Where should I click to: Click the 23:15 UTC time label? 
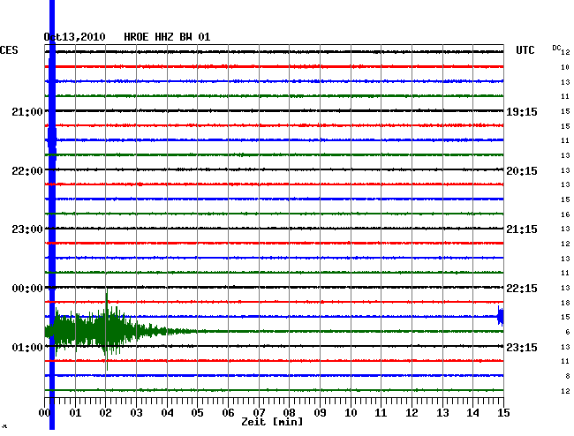tap(522, 347)
